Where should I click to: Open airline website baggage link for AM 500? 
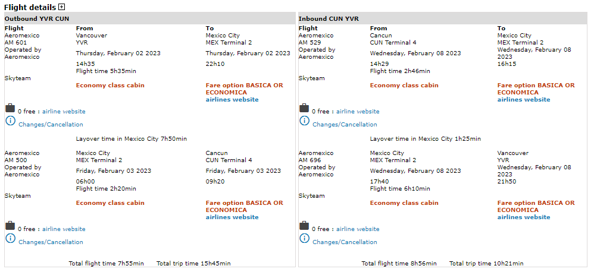(x=64, y=229)
